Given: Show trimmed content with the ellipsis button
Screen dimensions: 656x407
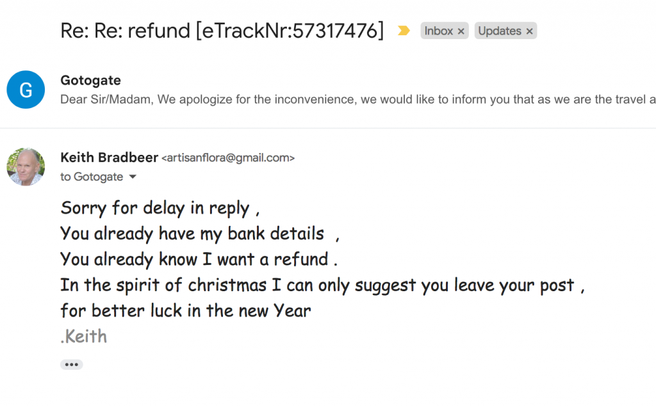Looking at the screenshot, I should (x=71, y=365).
